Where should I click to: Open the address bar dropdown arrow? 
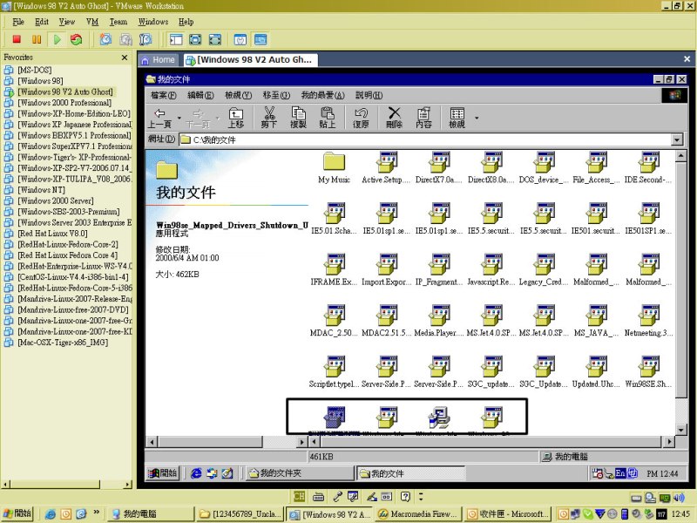(x=677, y=139)
